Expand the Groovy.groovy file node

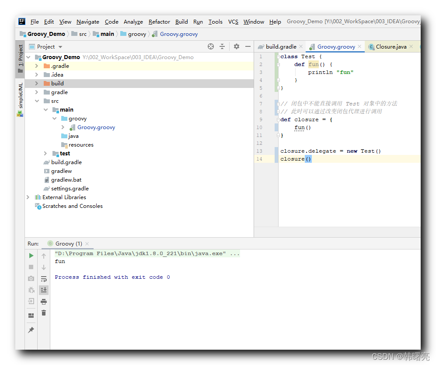63,127
